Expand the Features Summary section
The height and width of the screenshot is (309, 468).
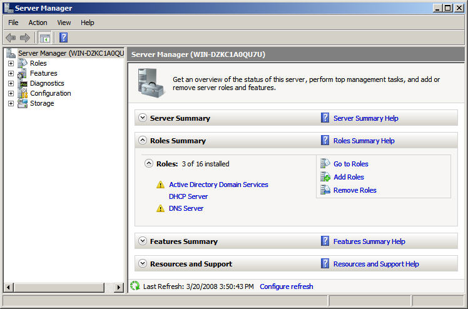143,241
